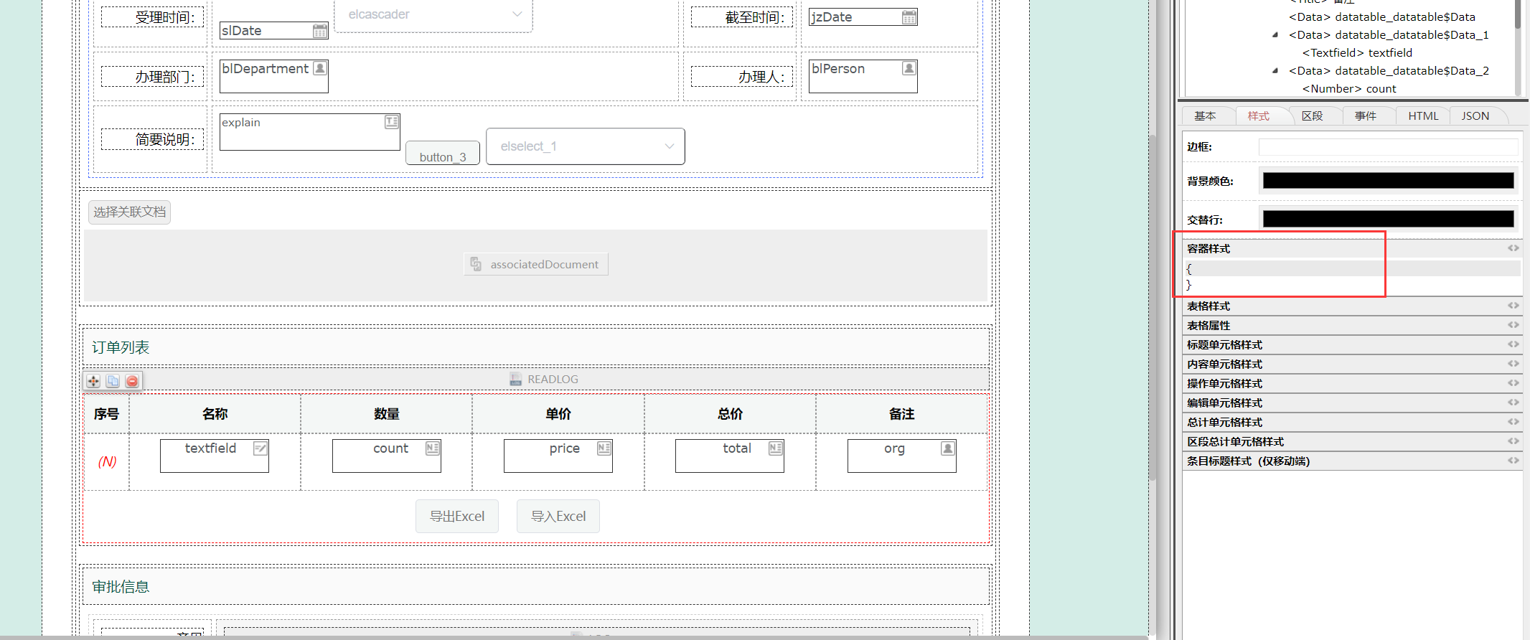Click the code toggle icon beside 内容单元格样式
Screen dimensions: 1530x640
coord(1513,364)
